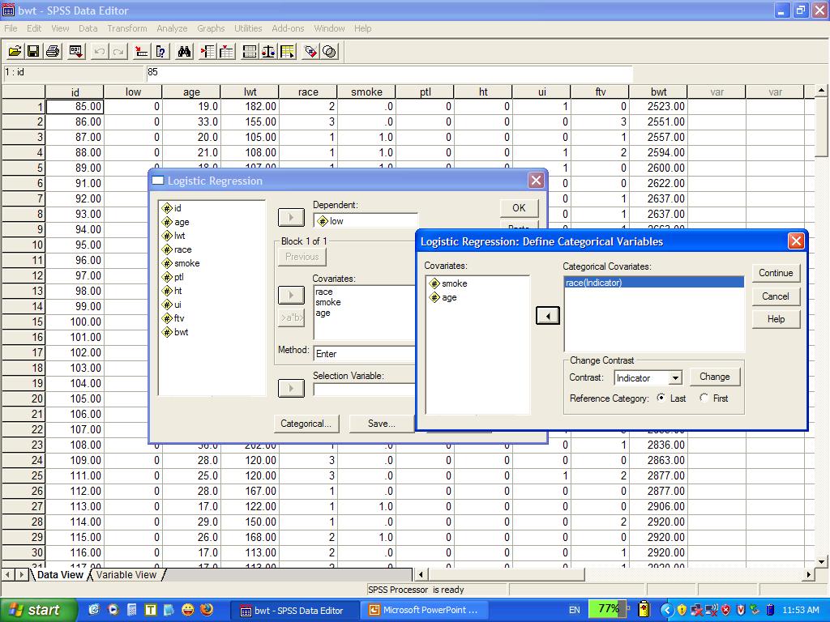Screen dimensions: 830x622
Task: Click the Go to Case toolbar icon
Action: click(x=141, y=51)
